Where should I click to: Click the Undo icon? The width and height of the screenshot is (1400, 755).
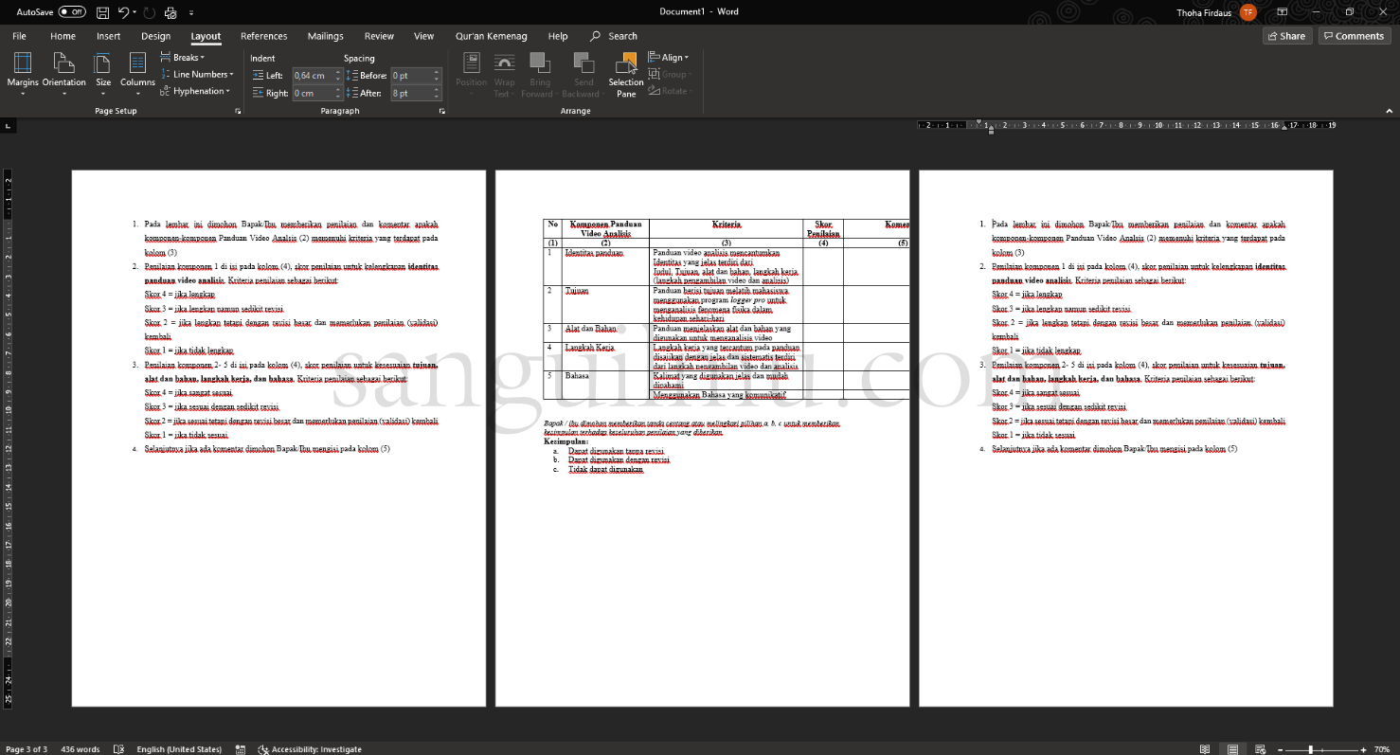(123, 11)
